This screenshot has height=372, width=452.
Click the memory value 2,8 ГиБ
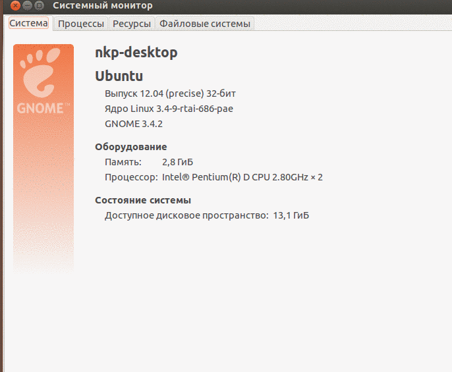click(x=178, y=162)
